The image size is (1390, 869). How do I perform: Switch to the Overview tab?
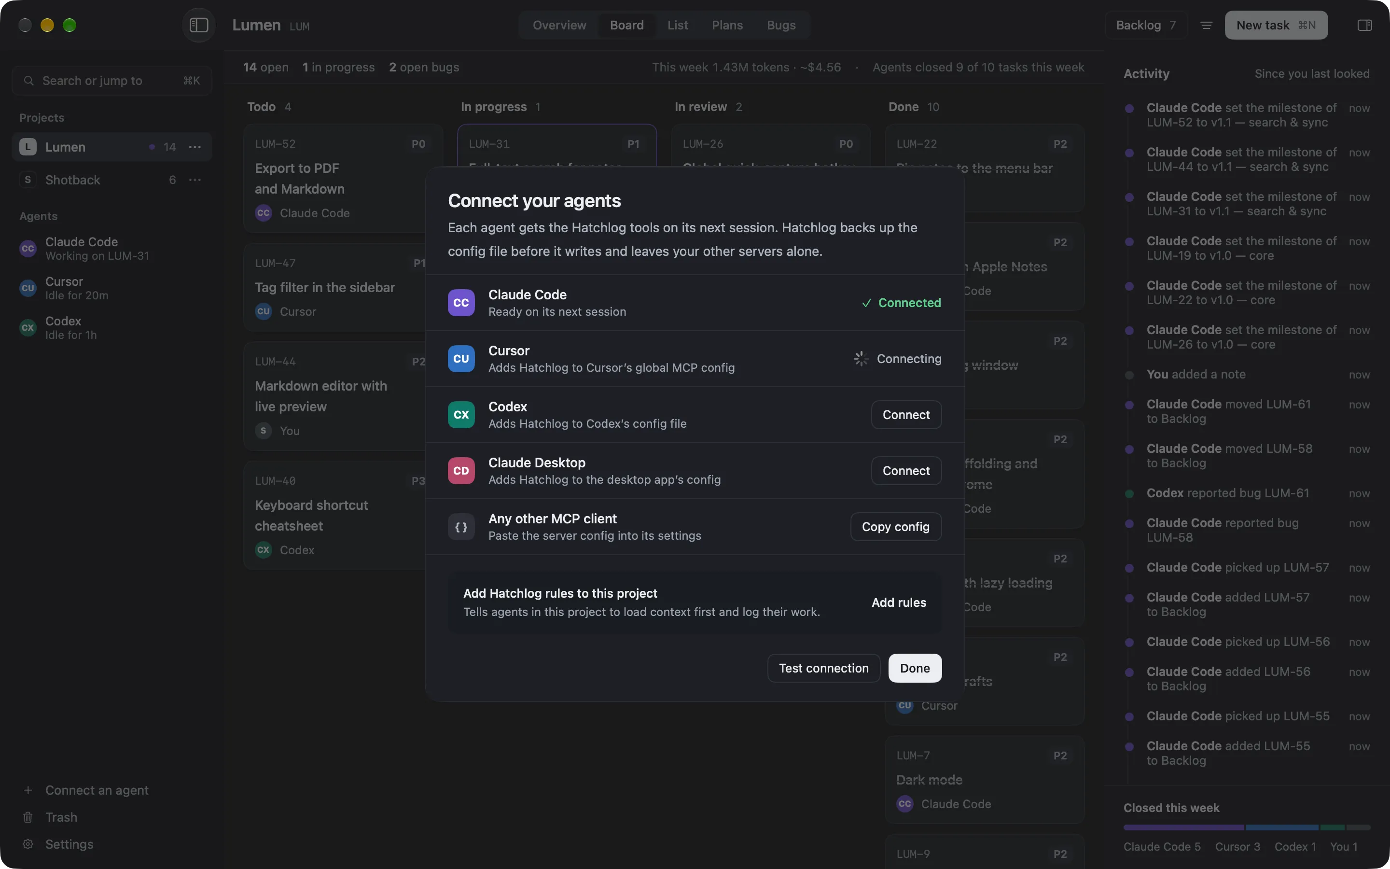click(559, 25)
